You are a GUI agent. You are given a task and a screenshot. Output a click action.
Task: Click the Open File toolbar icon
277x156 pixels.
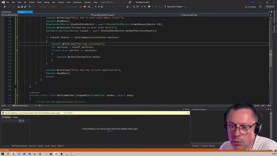click(19, 7)
